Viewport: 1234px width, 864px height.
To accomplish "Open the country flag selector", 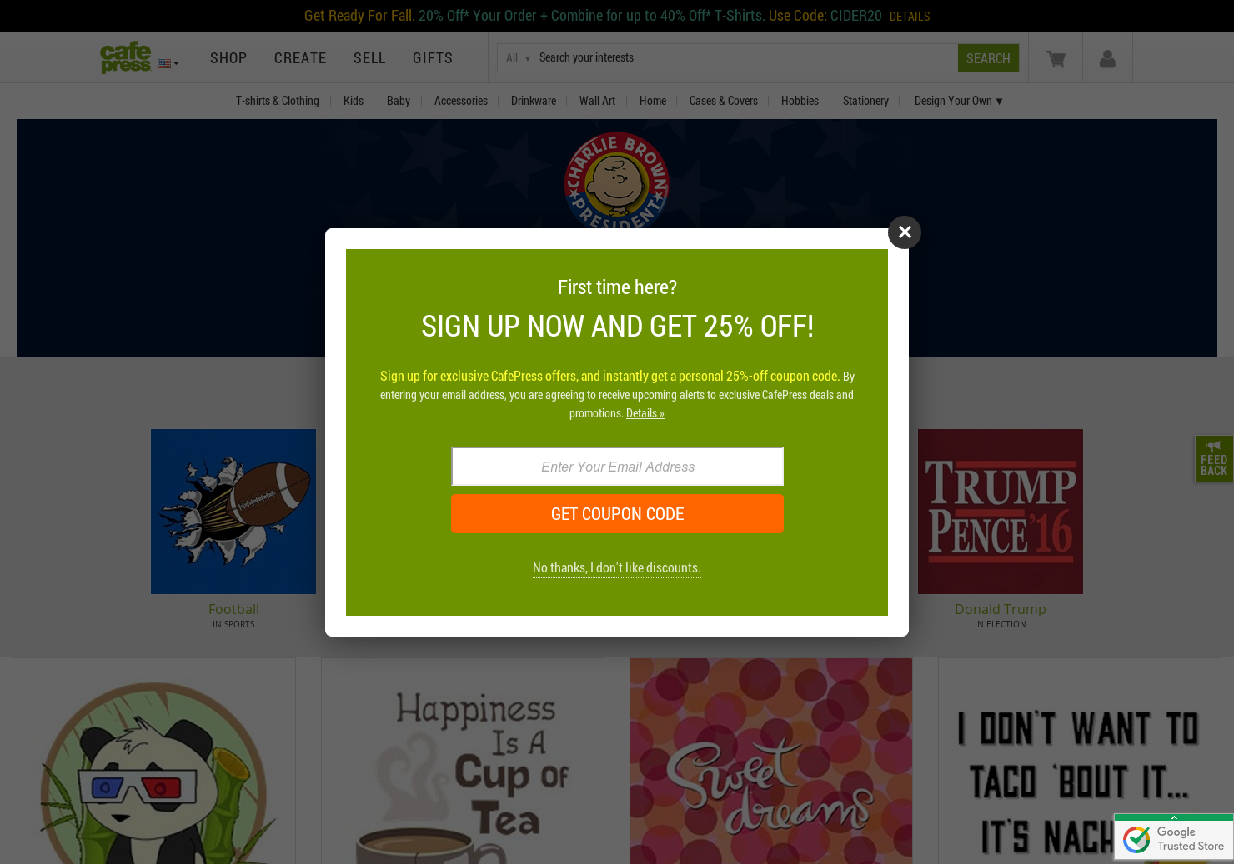I will [168, 63].
